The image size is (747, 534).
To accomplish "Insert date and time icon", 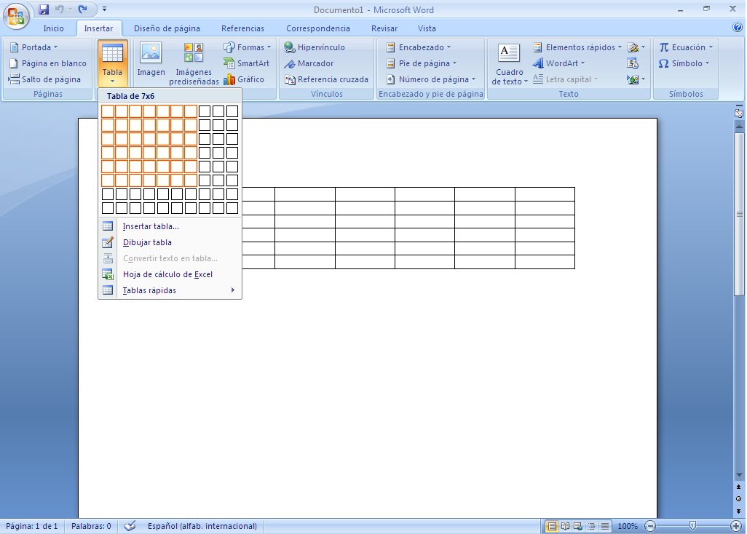I will [633, 63].
